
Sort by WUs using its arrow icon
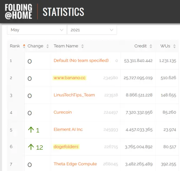[x=174, y=46]
